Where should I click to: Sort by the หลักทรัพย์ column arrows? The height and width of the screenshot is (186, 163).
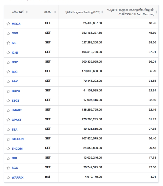[x=27, y=12]
